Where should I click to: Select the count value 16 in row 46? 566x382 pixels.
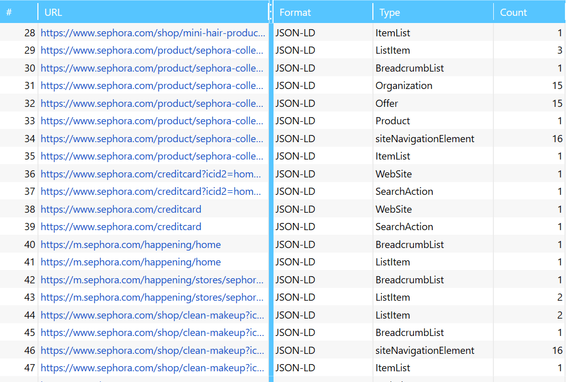[x=529, y=351]
